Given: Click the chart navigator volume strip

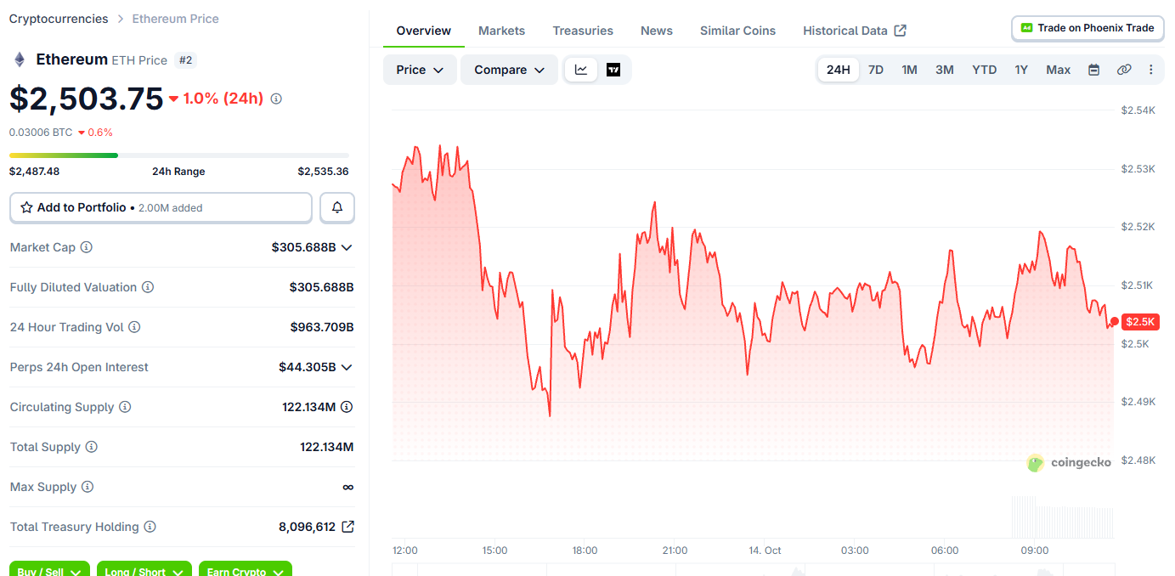Looking at the screenshot, I should point(753,569).
